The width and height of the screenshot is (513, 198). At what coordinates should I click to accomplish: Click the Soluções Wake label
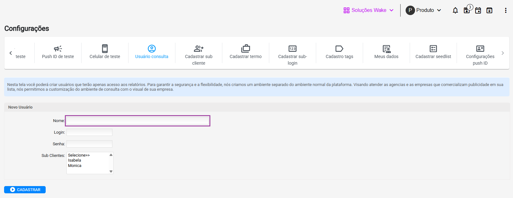369,10
